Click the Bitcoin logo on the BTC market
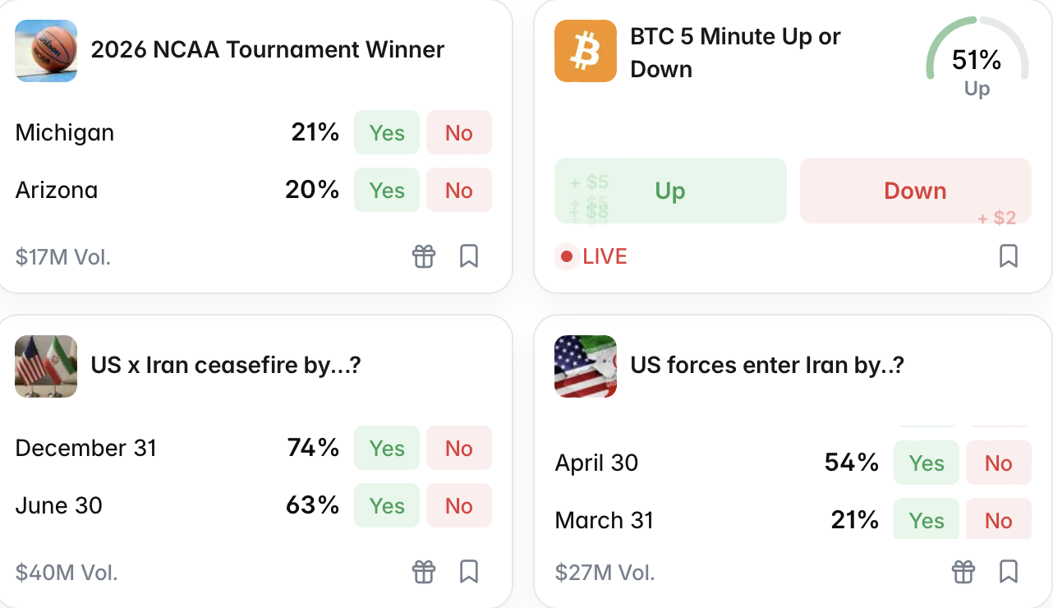 coord(586,50)
